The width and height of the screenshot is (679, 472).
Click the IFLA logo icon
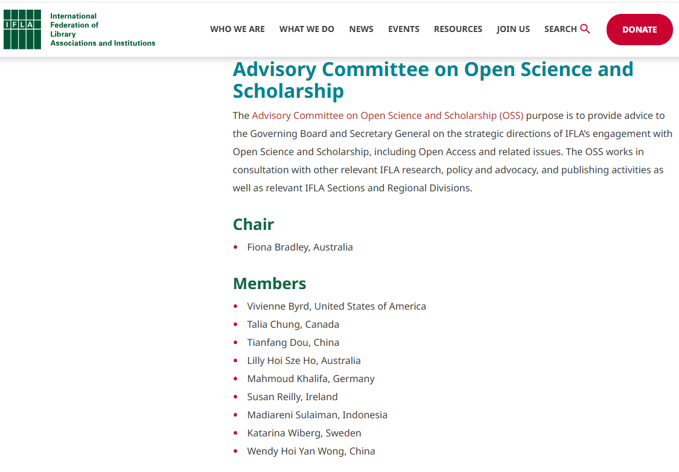coord(22,30)
